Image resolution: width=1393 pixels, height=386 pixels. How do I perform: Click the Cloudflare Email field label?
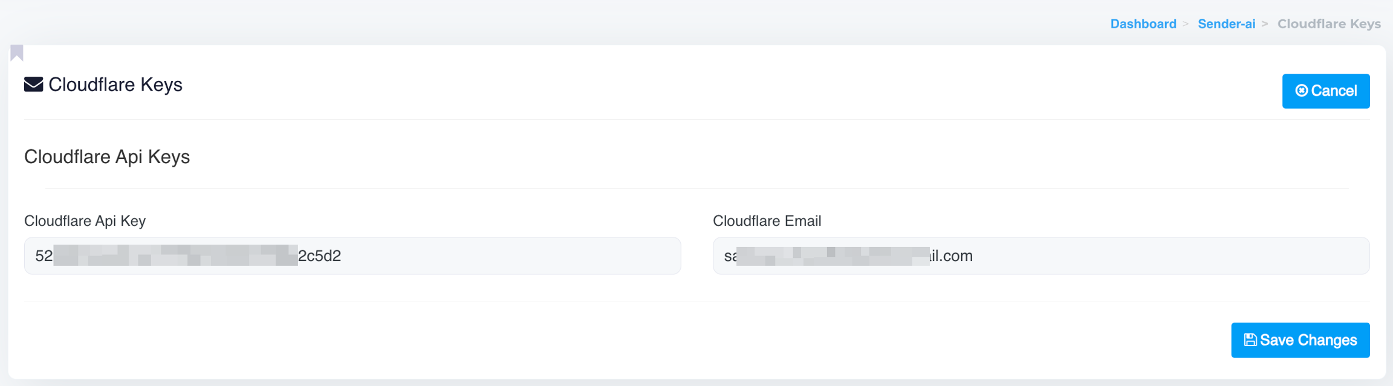[x=767, y=221]
